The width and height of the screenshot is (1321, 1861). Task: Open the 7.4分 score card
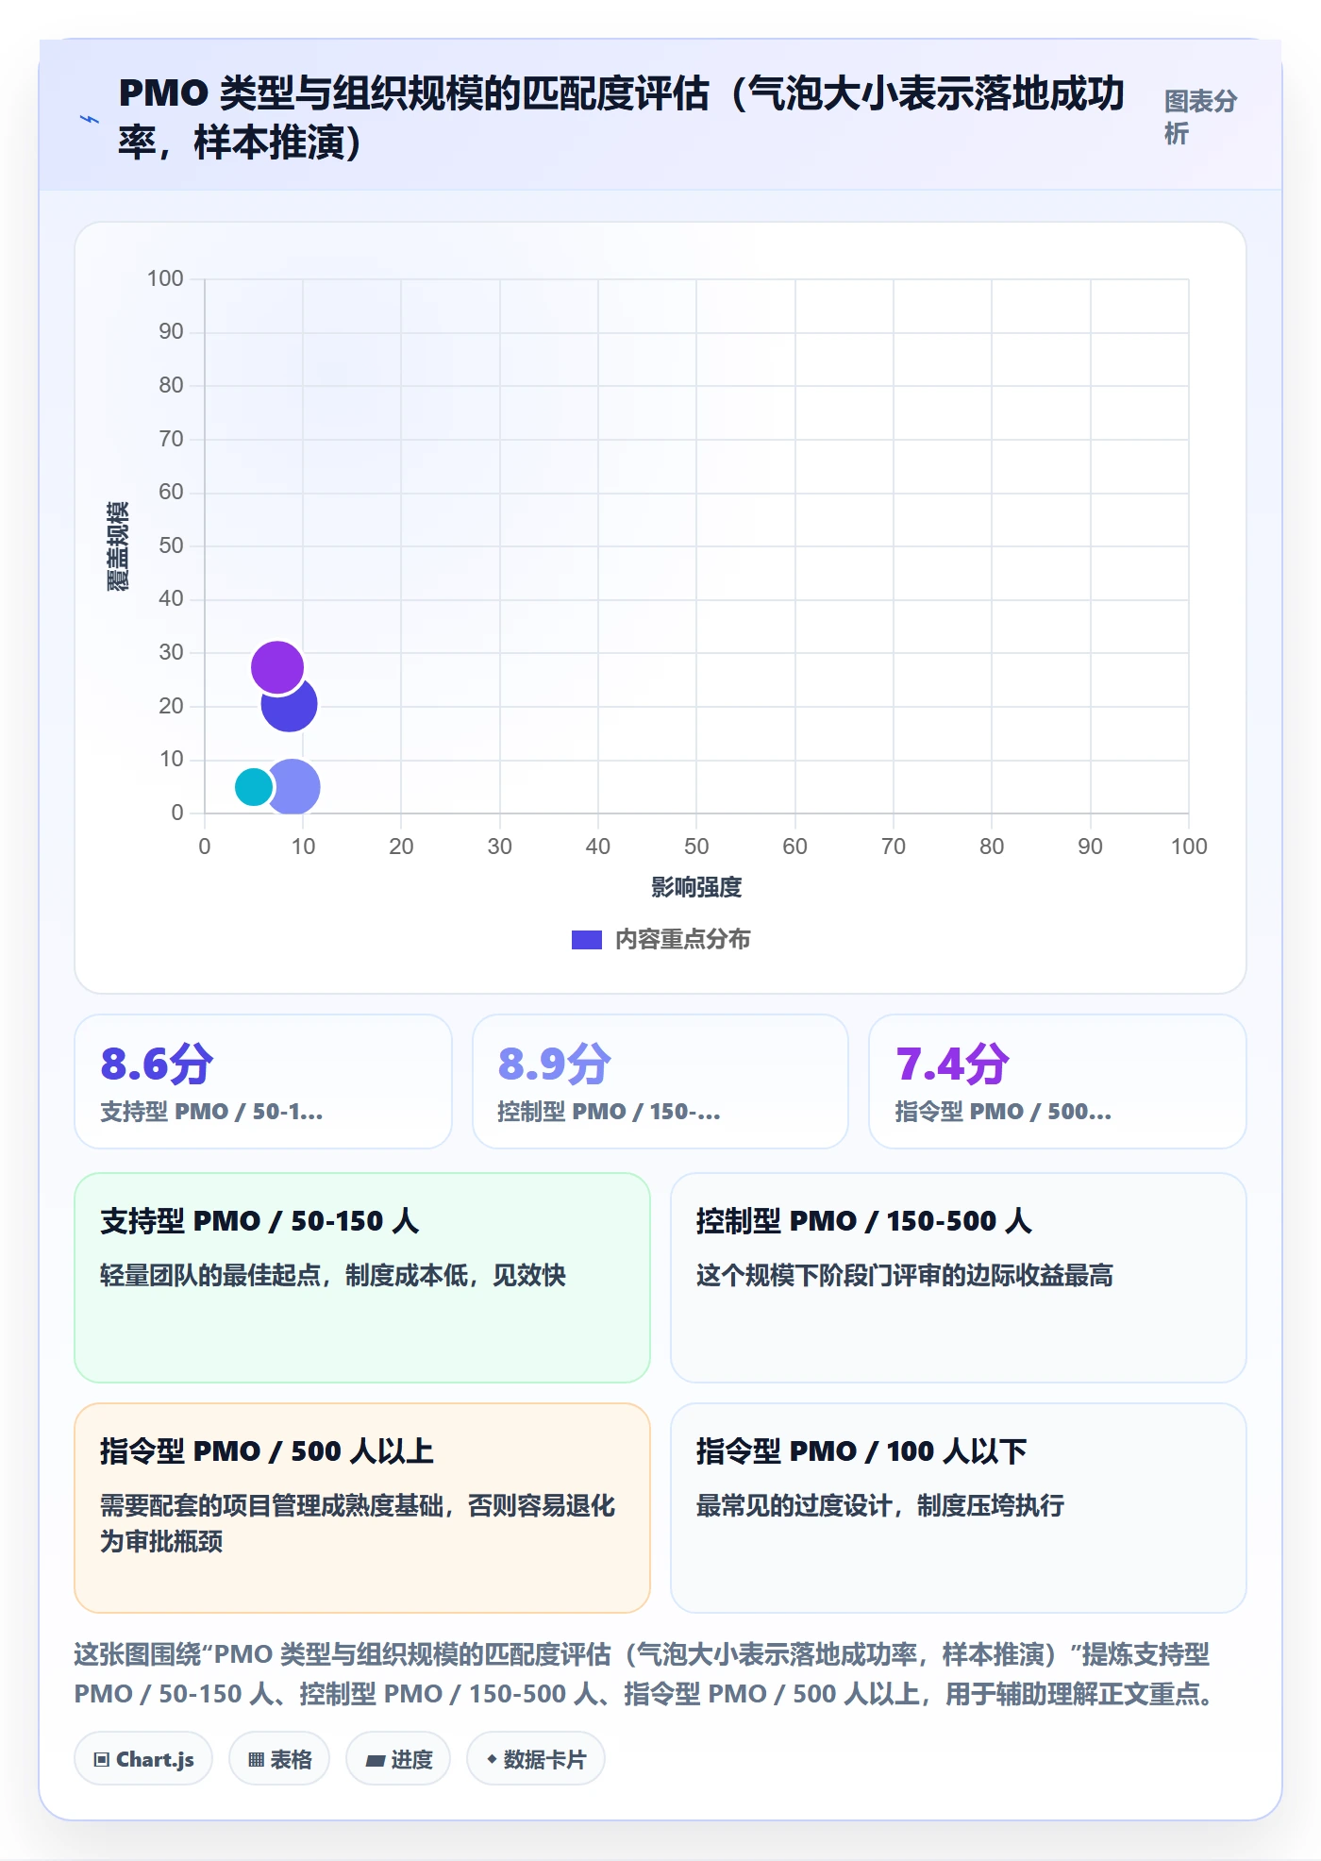tap(1058, 1081)
